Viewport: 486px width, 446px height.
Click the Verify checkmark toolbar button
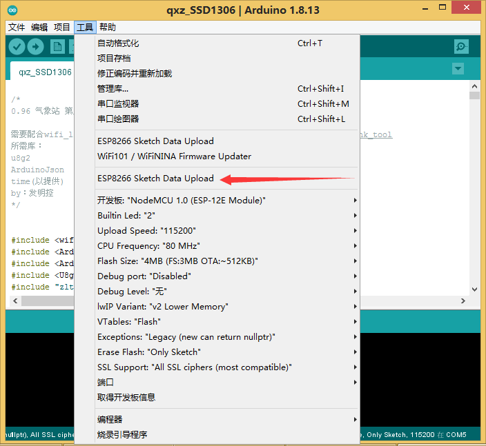(x=17, y=47)
